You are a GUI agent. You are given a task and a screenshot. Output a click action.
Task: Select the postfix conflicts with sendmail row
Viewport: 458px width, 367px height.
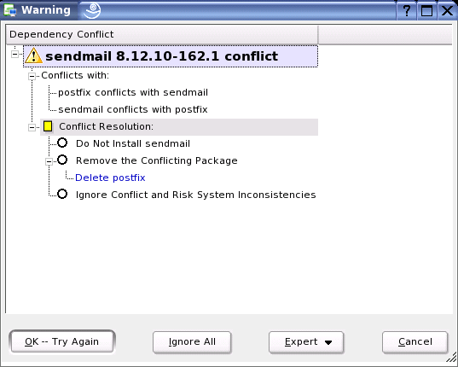click(133, 92)
